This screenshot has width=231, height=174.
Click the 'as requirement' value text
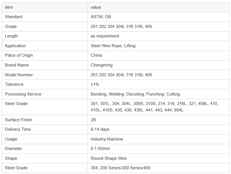pyautogui.click(x=105, y=36)
